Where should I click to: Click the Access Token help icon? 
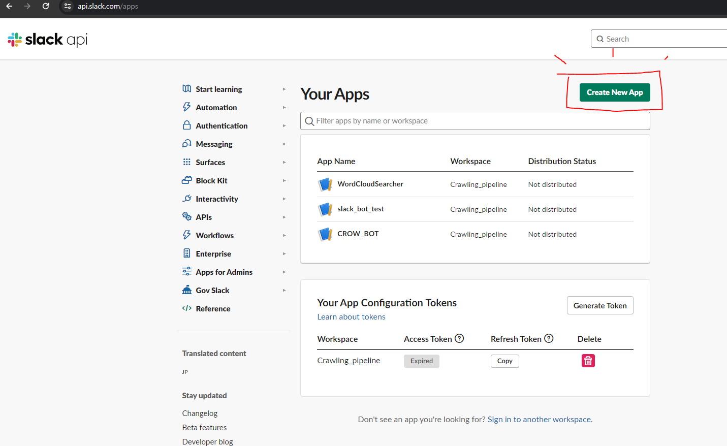click(x=459, y=338)
